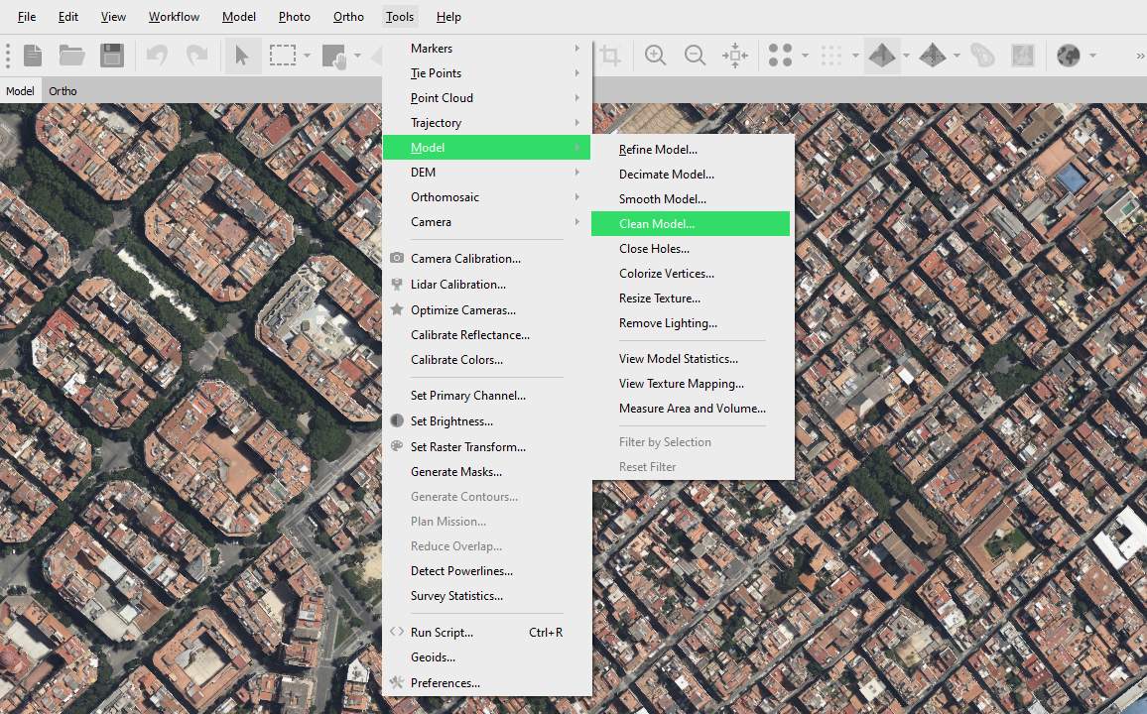Expand toolbar overflow chevron at right

click(1140, 56)
